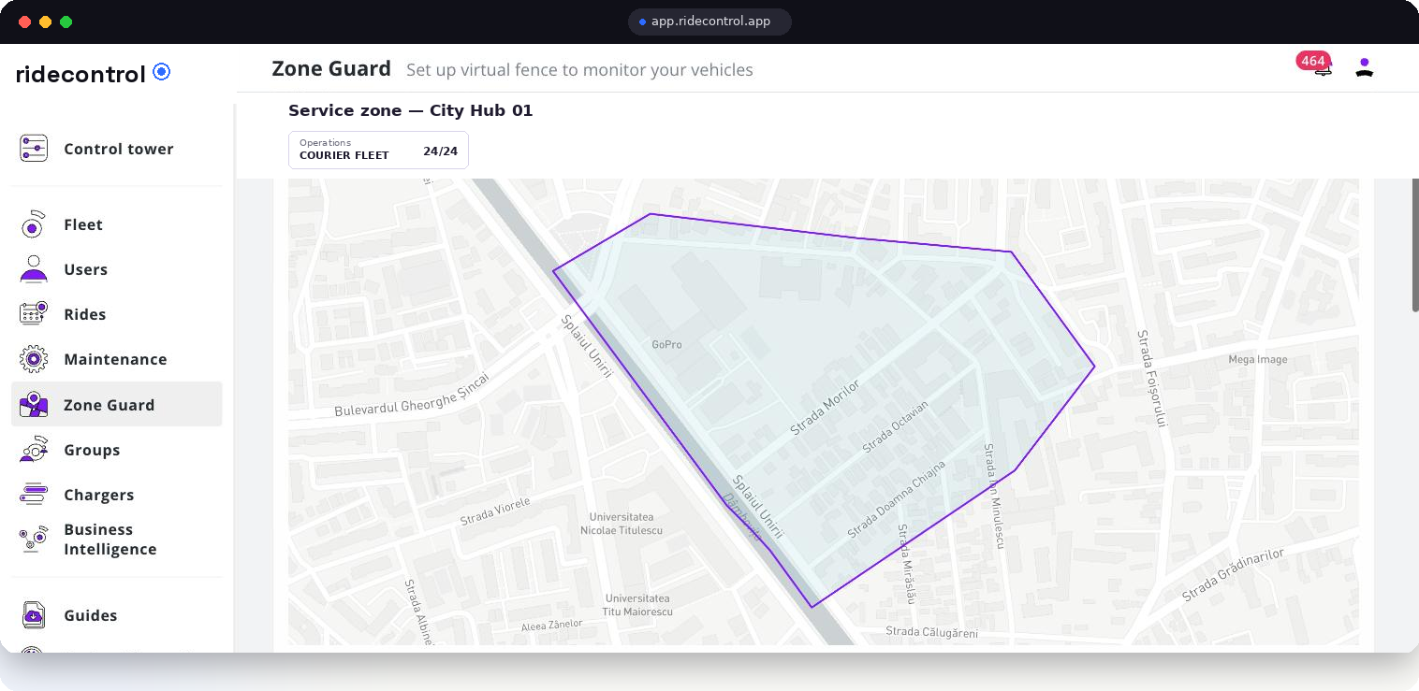Click the Mega Image map label
The image size is (1419, 691).
1258,359
